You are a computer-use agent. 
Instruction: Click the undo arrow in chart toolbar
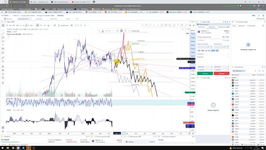tap(85, 25)
